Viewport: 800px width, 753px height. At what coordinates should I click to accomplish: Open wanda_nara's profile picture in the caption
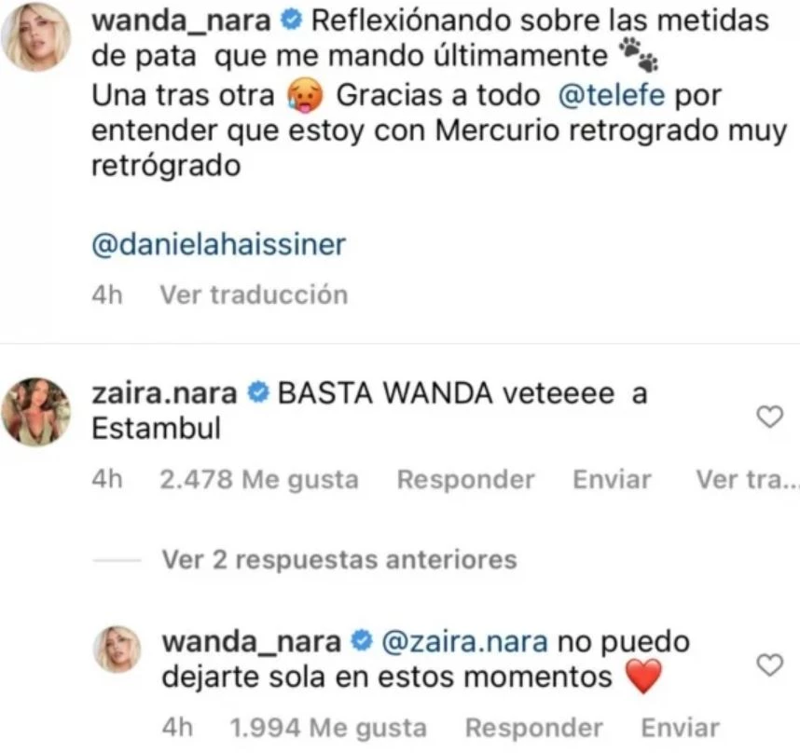tap(34, 36)
